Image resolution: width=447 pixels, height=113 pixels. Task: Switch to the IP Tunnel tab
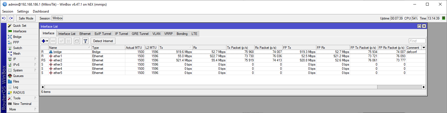click(122, 34)
